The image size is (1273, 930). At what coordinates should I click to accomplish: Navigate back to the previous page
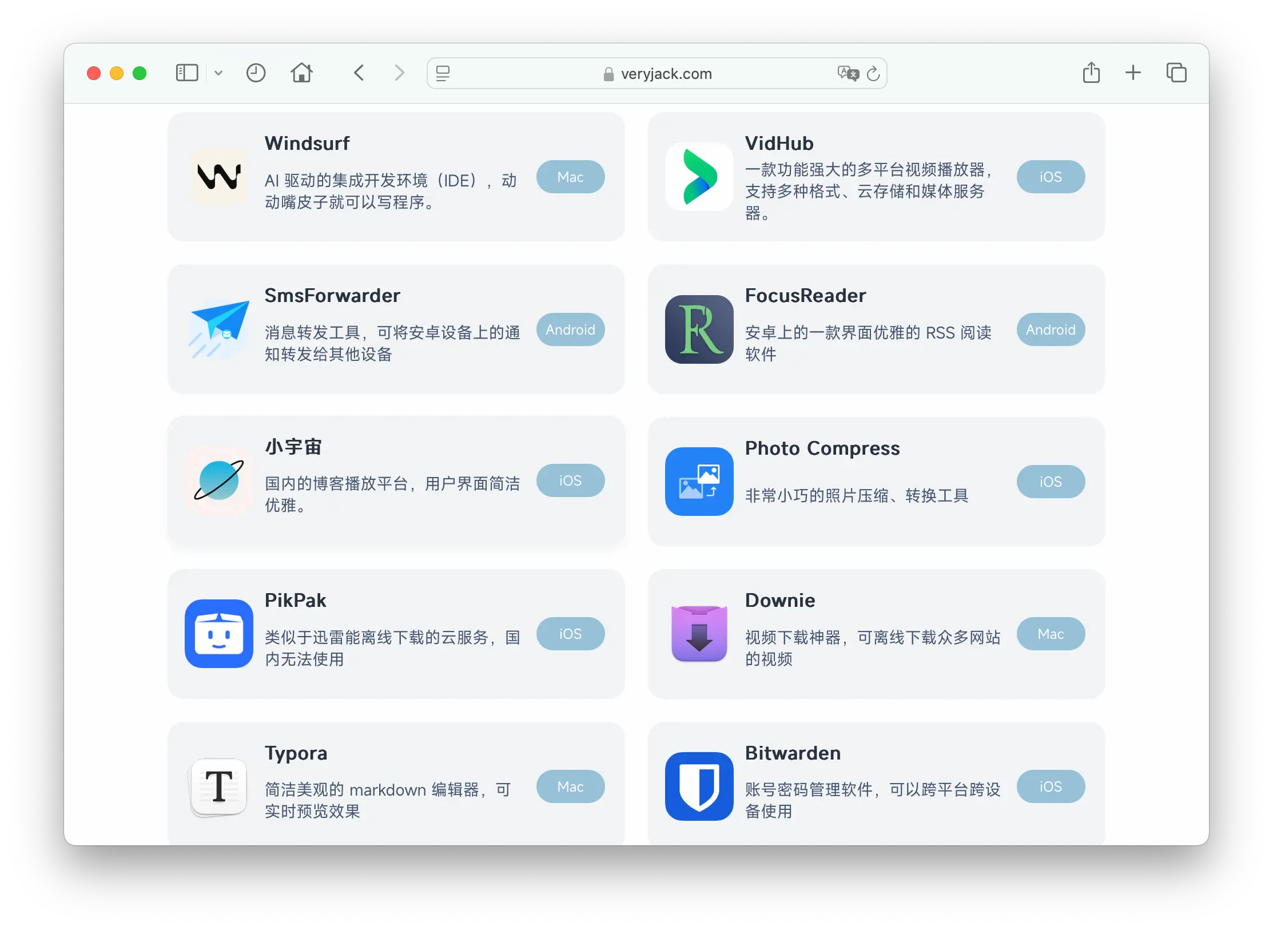359,73
